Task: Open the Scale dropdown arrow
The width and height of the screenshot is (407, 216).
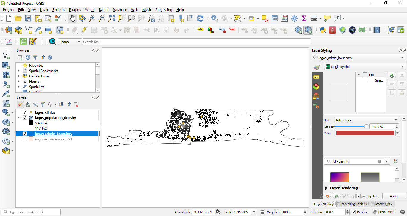Action: click(254, 212)
